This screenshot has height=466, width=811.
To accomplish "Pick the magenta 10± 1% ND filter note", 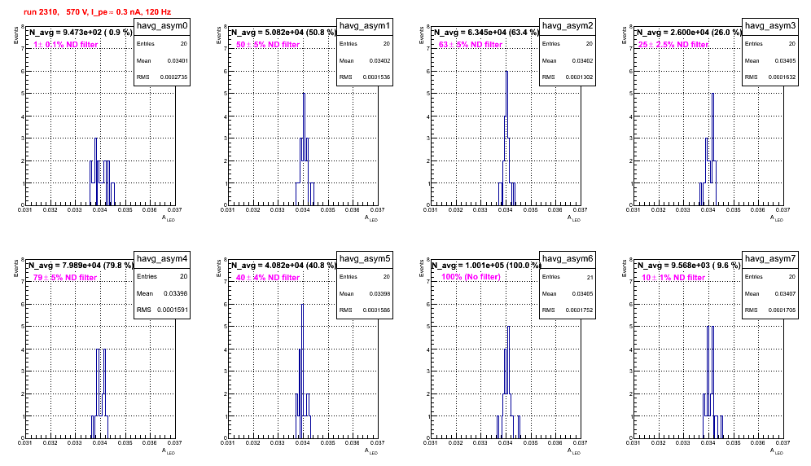I will [x=673, y=278].
